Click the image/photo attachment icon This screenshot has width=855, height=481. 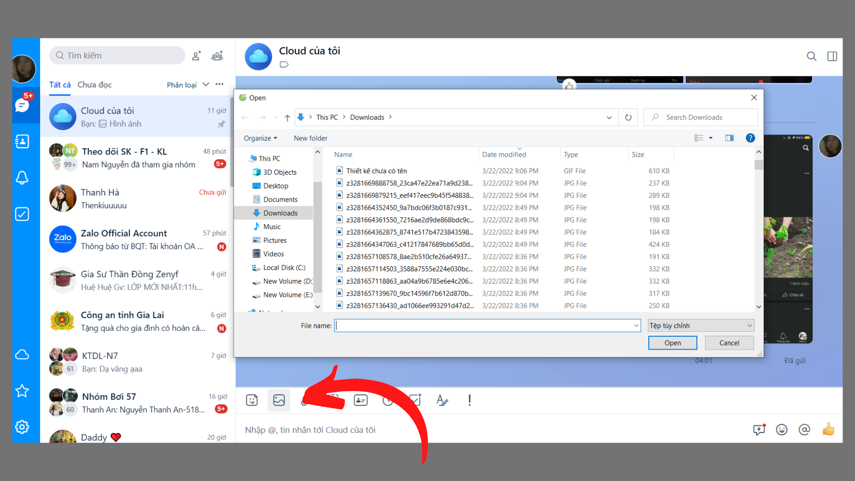pos(280,400)
